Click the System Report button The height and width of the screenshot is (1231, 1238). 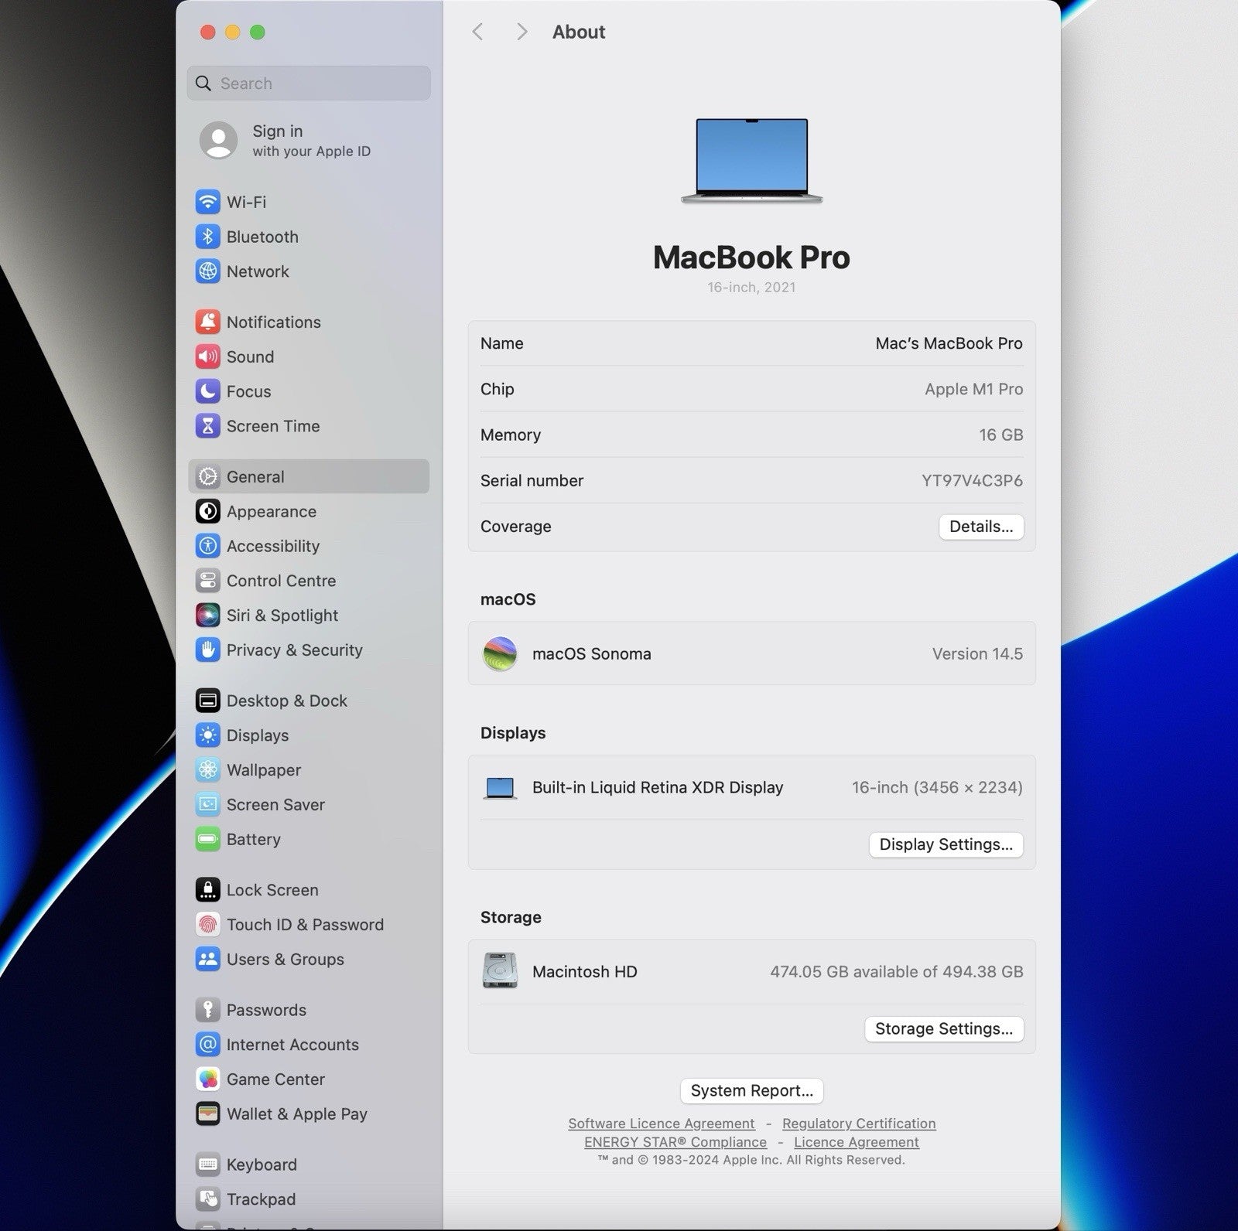pyautogui.click(x=751, y=1091)
